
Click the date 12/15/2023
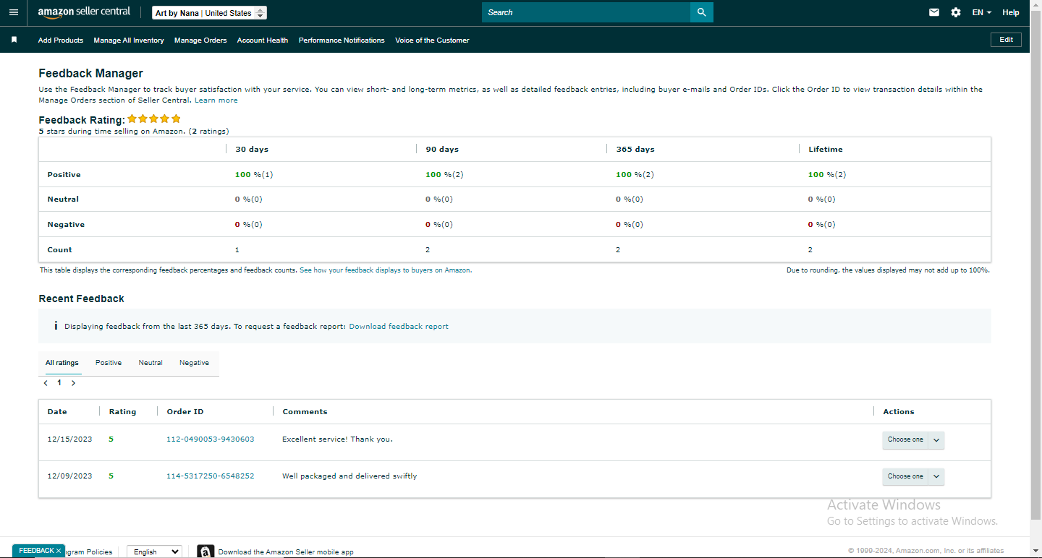(x=69, y=439)
